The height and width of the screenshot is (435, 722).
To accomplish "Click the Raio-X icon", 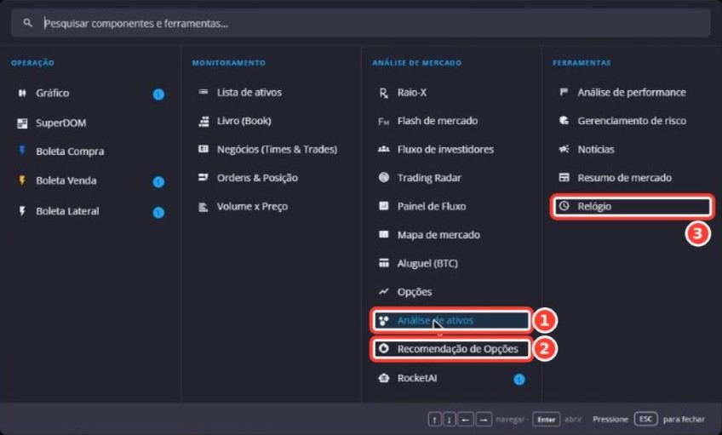I will click(383, 93).
